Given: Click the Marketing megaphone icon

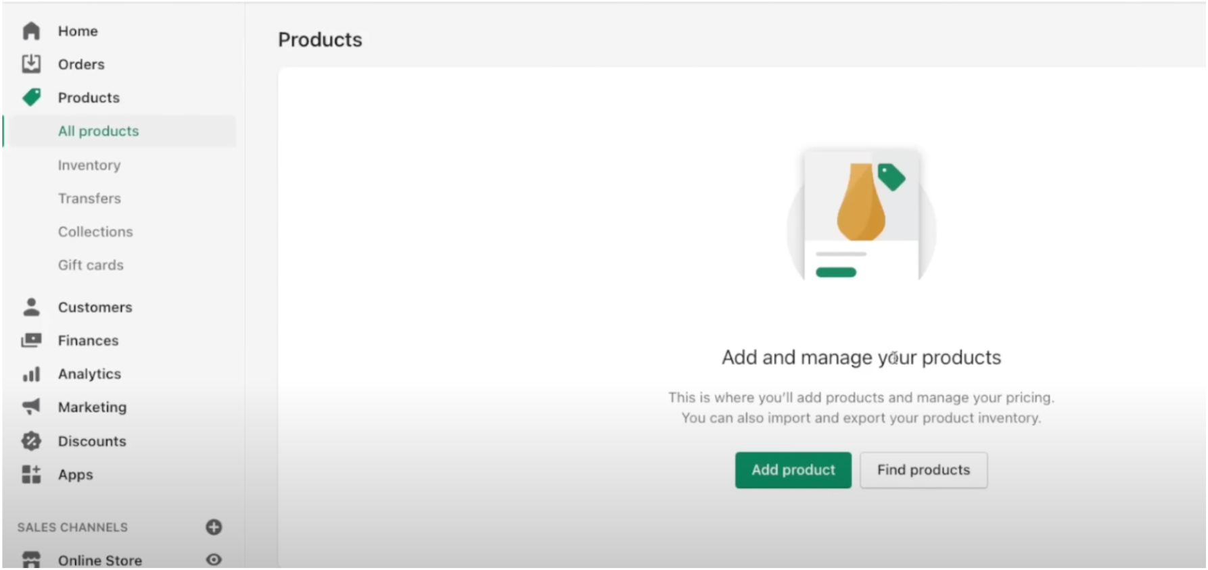Looking at the screenshot, I should 31,407.
